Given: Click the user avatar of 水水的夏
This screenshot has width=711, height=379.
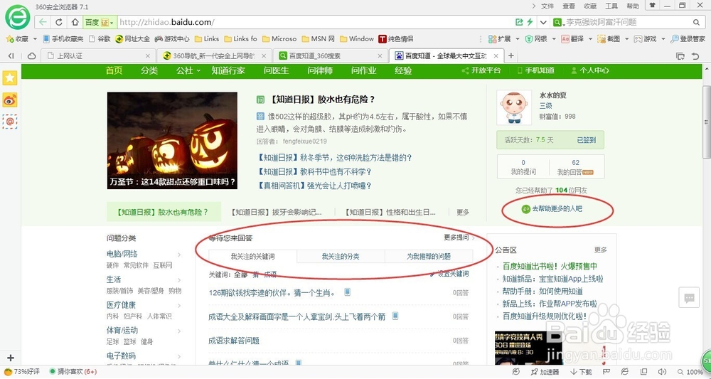Looking at the screenshot, I should click(514, 107).
